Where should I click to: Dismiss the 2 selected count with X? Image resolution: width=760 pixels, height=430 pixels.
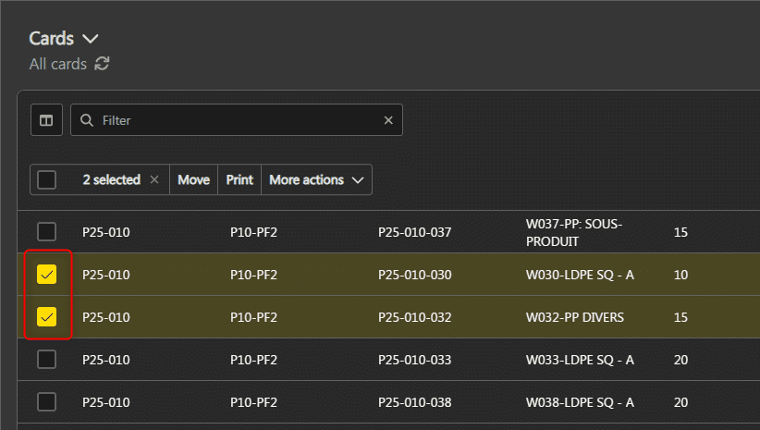click(x=154, y=179)
